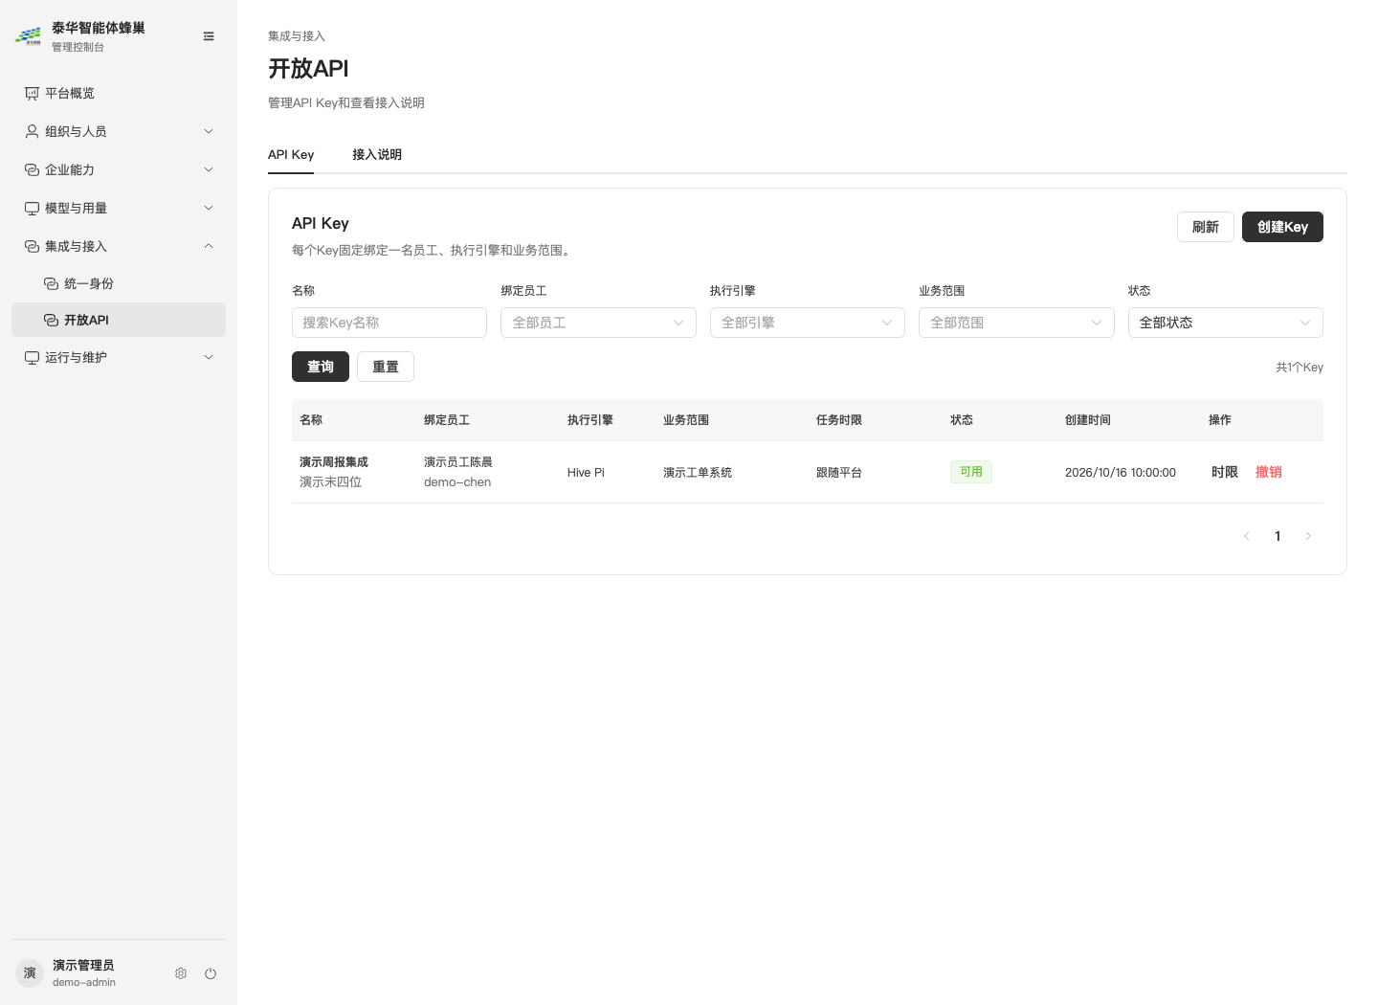Click the 集成与接入 sidebar icon
Viewport: 1378px width, 1005px height.
click(x=32, y=246)
